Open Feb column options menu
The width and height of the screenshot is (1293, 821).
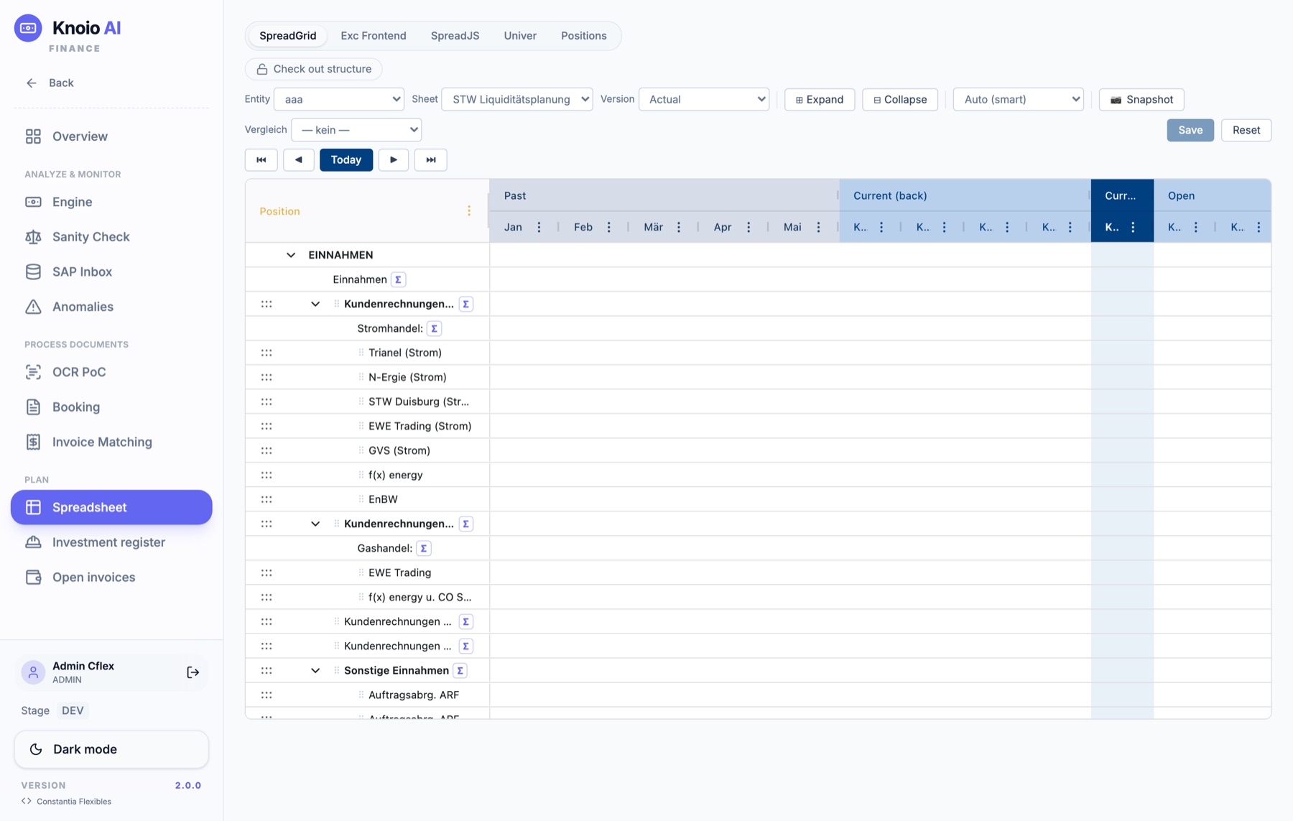pyautogui.click(x=608, y=227)
